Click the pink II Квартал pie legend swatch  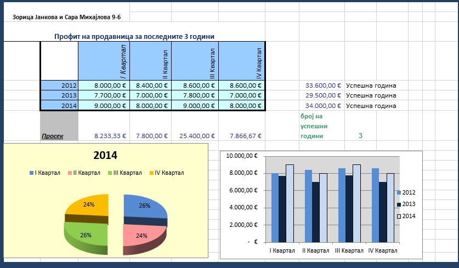point(70,173)
